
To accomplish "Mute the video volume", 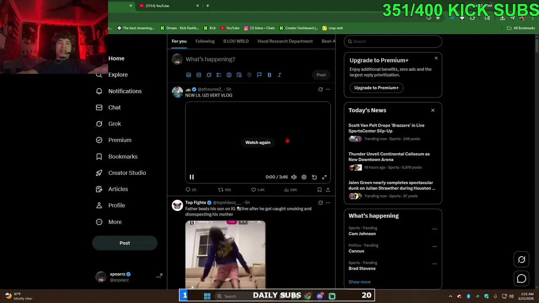I will pos(294,177).
